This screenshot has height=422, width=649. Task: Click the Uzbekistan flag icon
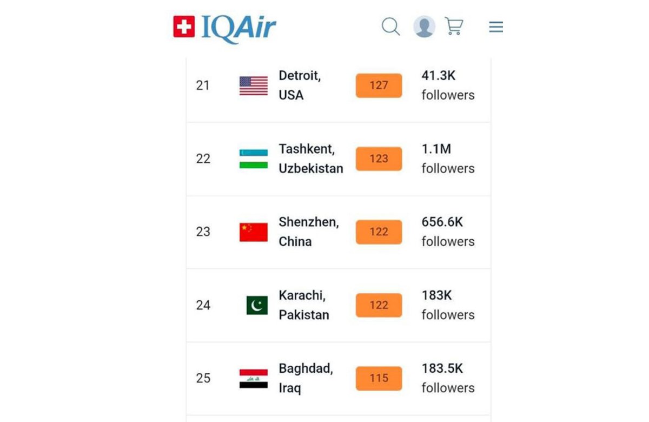(x=254, y=159)
